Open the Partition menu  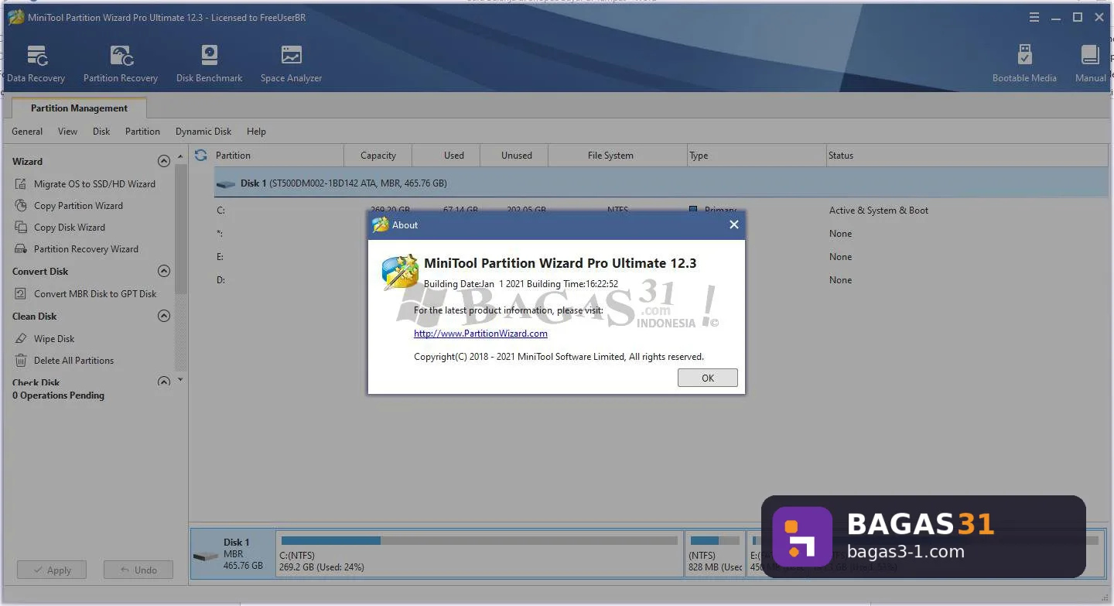(142, 132)
